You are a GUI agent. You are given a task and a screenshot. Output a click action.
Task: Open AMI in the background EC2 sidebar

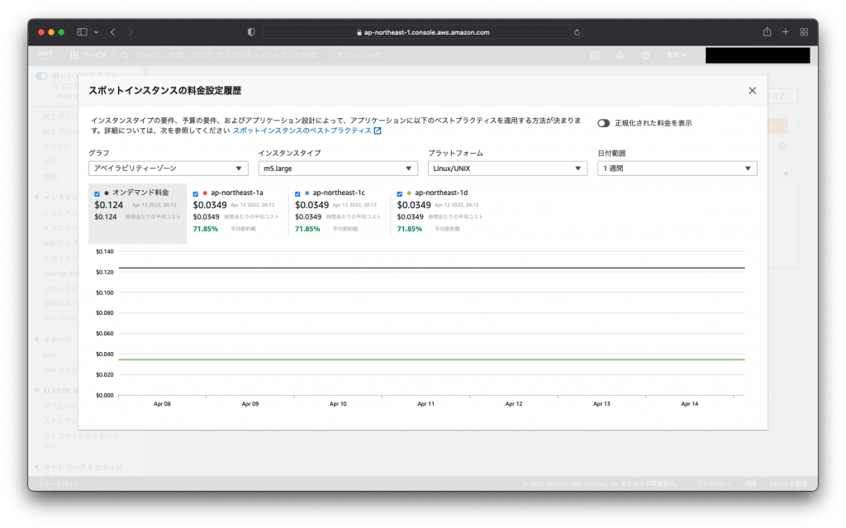pyautogui.click(x=50, y=354)
